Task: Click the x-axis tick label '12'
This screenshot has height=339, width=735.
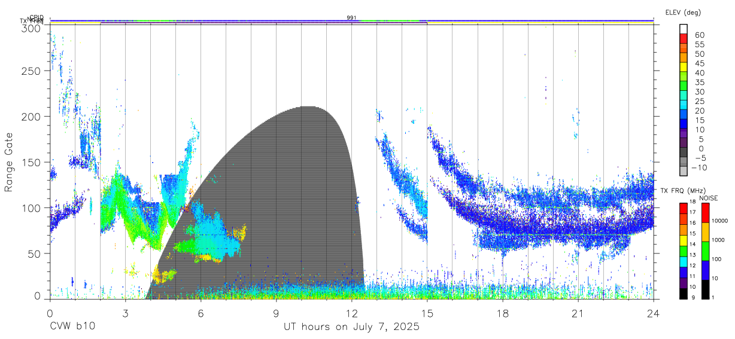Action: 351,313
